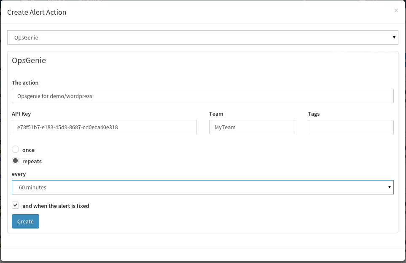
Task: Click the arrow on the 60 minutes dropdown
Action: 389,187
